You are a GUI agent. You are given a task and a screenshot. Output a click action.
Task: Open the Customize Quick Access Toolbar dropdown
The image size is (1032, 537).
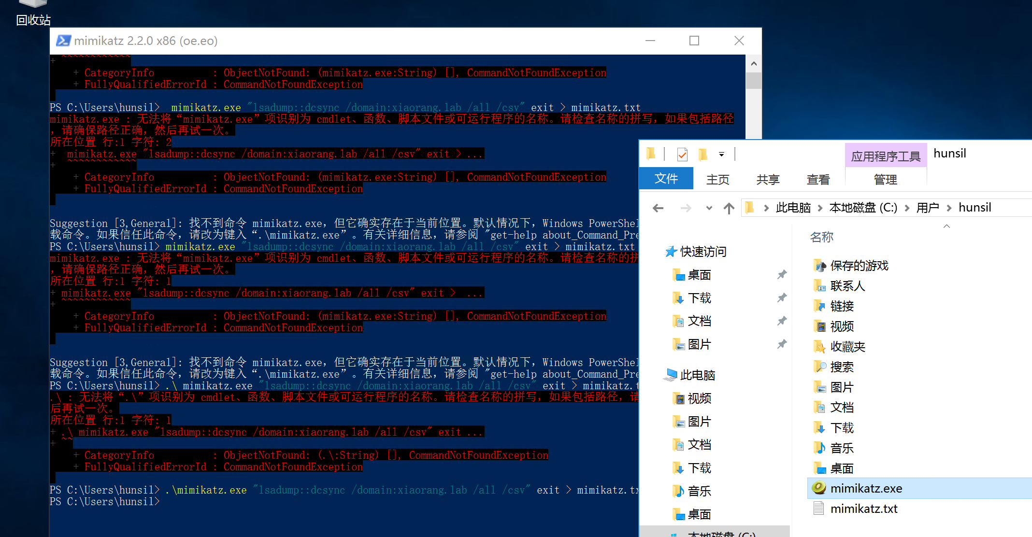point(721,155)
